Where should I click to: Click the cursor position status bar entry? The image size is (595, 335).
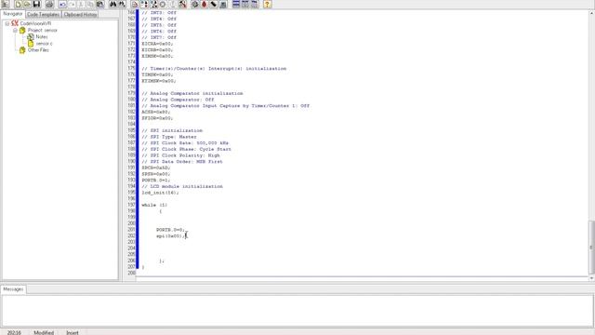click(x=14, y=332)
